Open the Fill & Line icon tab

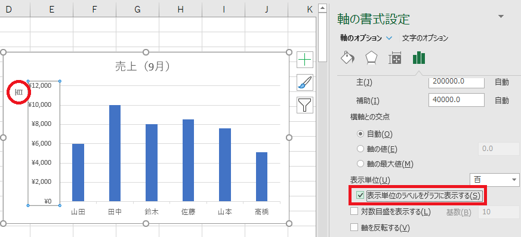coord(347,58)
